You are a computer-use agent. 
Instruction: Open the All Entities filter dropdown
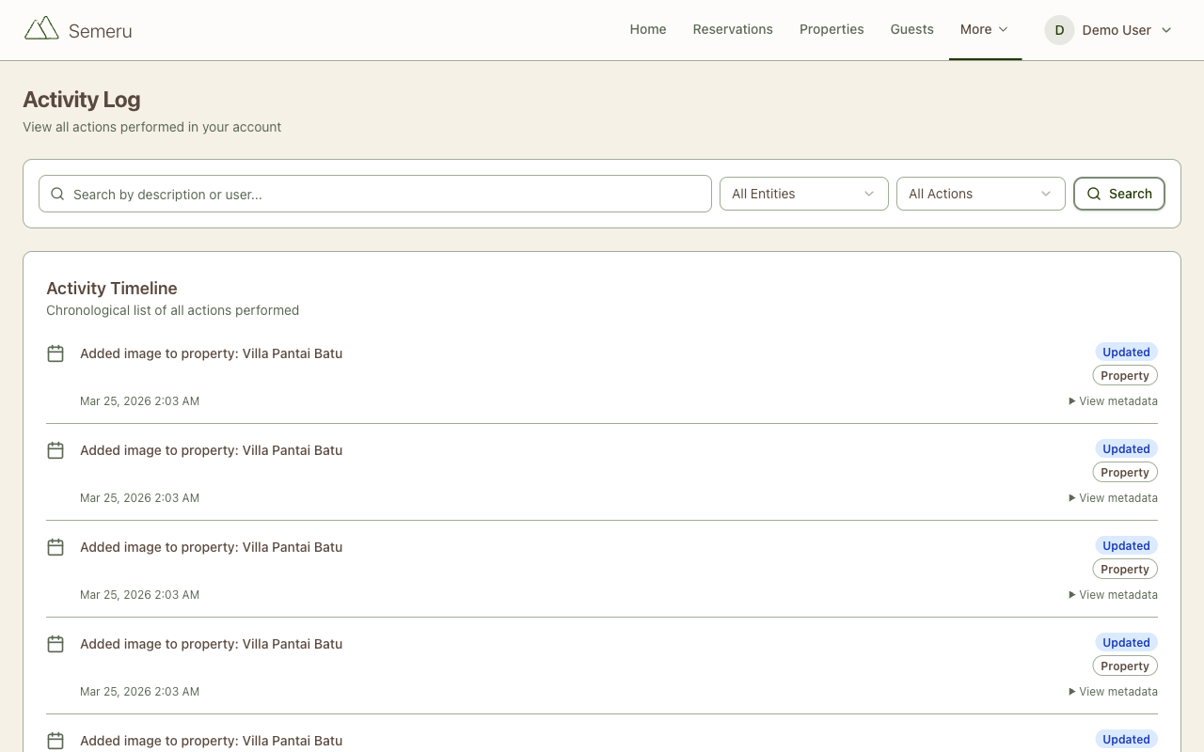pyautogui.click(x=804, y=194)
